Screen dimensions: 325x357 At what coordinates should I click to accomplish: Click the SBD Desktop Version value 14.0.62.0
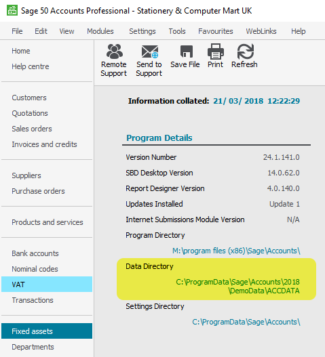click(x=284, y=173)
